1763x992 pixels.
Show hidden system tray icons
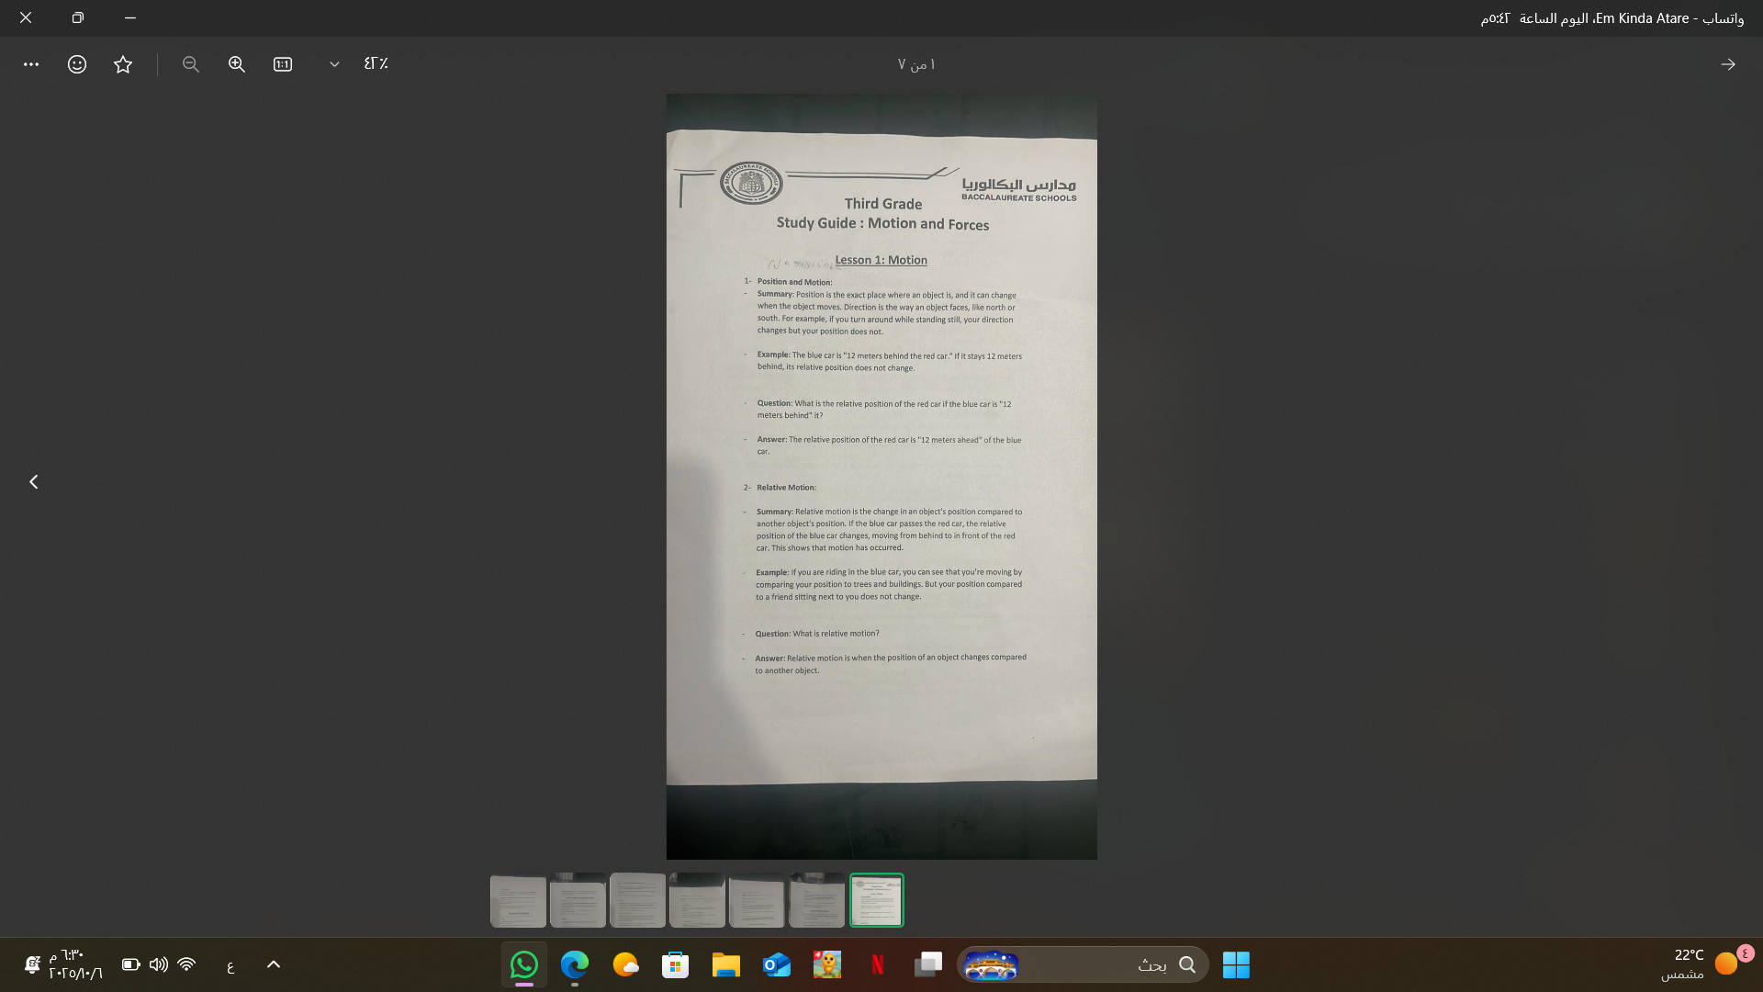(x=274, y=964)
